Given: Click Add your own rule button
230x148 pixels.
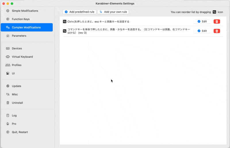Looking at the screenshot, I should (x=113, y=12).
